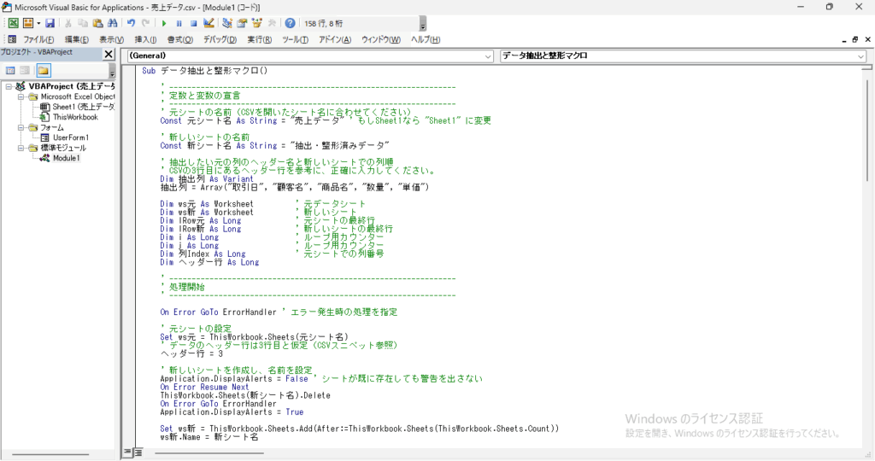Save the project with the floppy disk icon

[50, 23]
